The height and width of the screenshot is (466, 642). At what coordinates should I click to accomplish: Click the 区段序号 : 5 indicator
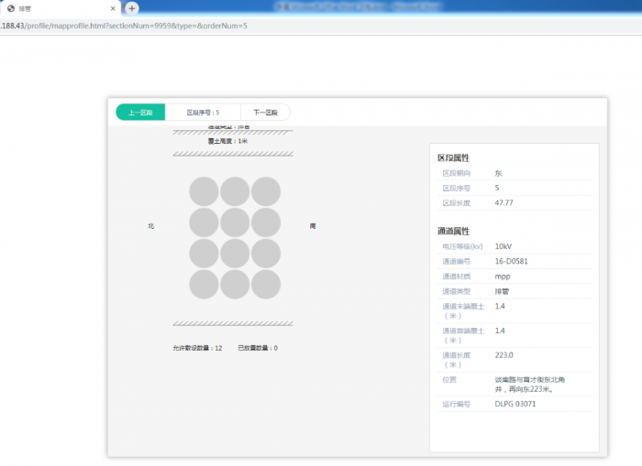203,113
